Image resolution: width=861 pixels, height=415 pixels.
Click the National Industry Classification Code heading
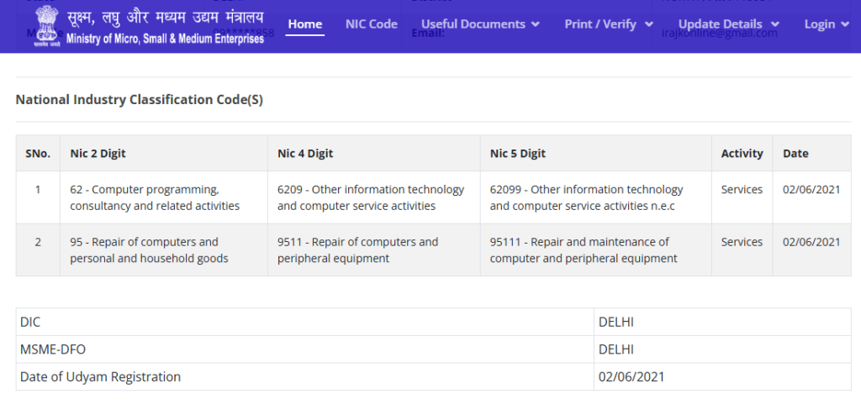click(140, 100)
